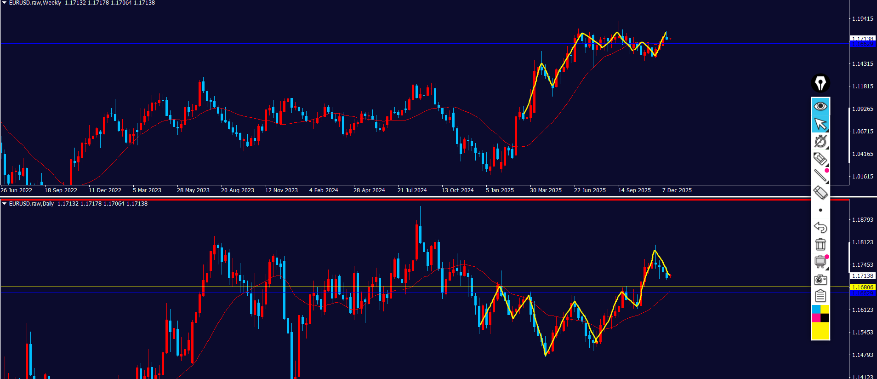This screenshot has width=877, height=379.
Task: Toggle the crossed-out stopwatch timer icon
Action: 820,141
